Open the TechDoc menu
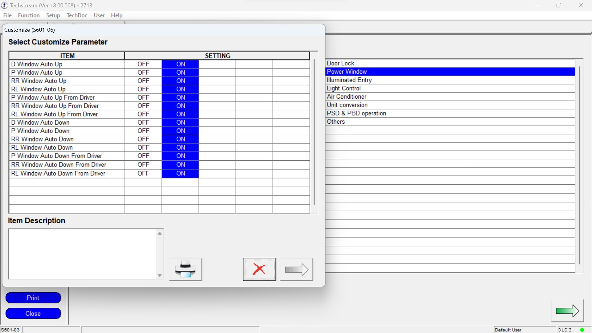Screen dimensions: 592x333 [77, 15]
